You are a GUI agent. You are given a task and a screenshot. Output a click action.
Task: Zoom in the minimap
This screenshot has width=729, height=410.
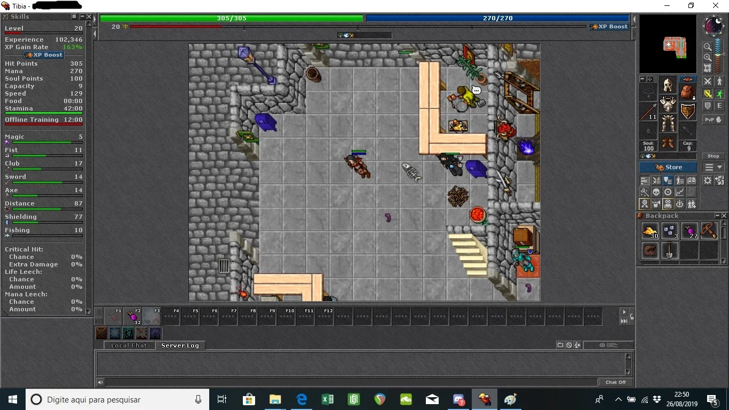point(707,58)
